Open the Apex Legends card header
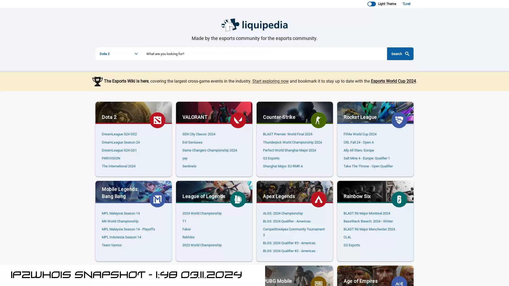This screenshot has height=286, width=509. (x=295, y=192)
